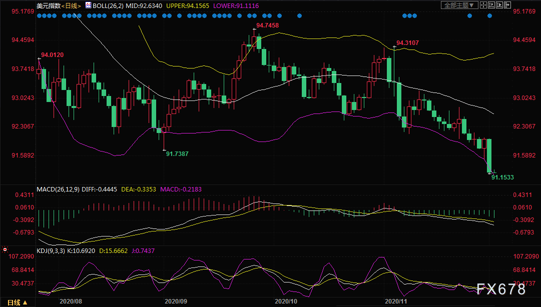Click the 2020/09 date marker on time axis

[176, 301]
